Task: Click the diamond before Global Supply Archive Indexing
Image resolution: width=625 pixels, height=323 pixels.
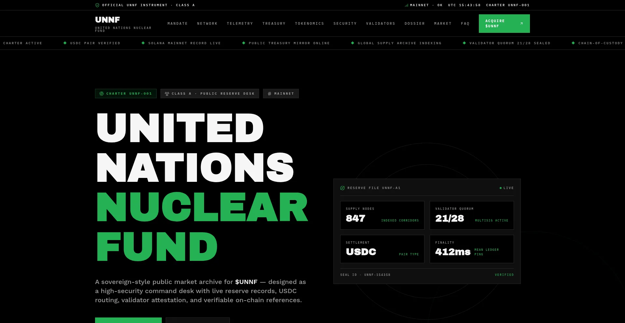Action: click(353, 43)
